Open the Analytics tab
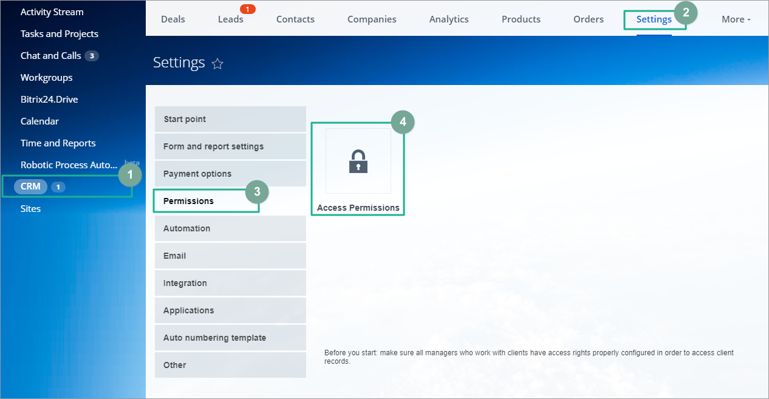 (449, 19)
